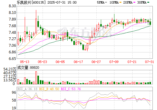Click the 13.56万 volume axis label
This screenshot has height=110, width=157.
click(x=10, y=80)
